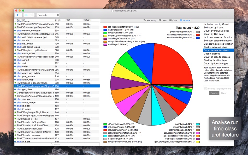
Task: Click the cyan addLoadedPlugin legend swatch
Action: (x=105, y=136)
